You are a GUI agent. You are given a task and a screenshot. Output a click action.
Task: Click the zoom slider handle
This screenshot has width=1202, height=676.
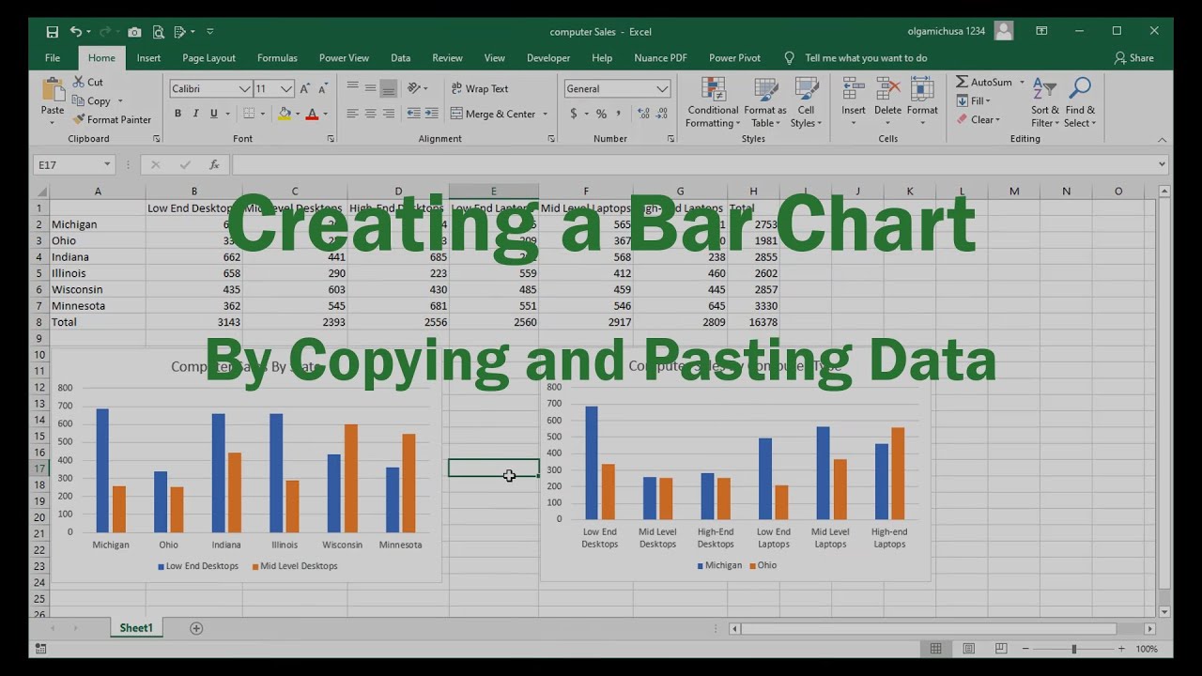click(1073, 649)
